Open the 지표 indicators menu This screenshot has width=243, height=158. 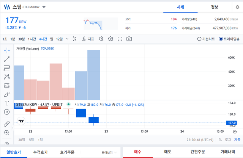point(88,39)
